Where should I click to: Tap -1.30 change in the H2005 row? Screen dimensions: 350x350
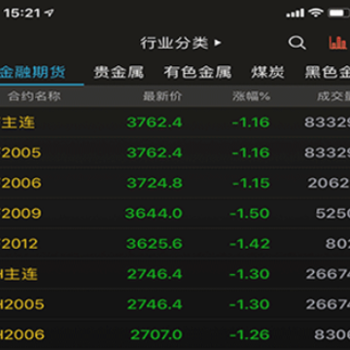(250, 304)
